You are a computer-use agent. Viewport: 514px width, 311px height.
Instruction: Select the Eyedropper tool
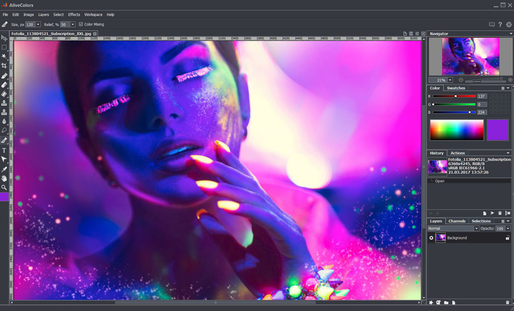pos(4,169)
